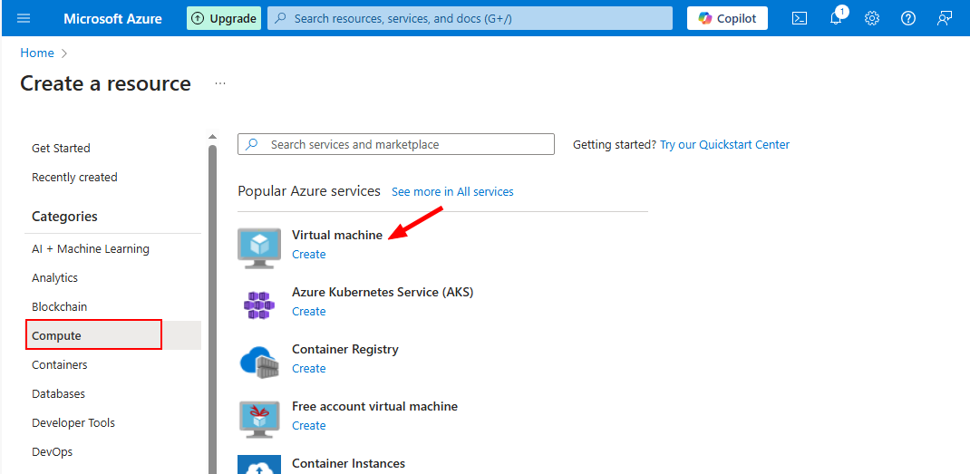Screen dimensions: 970x474
Task: Select the Compute category
Action: tap(113, 336)
